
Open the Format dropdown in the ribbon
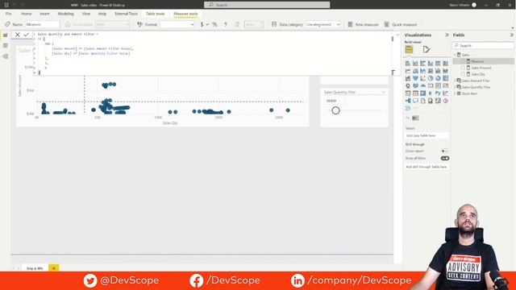click(x=177, y=24)
